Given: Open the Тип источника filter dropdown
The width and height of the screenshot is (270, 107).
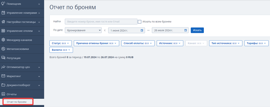Looking at the screenshot, I should [x=226, y=43].
